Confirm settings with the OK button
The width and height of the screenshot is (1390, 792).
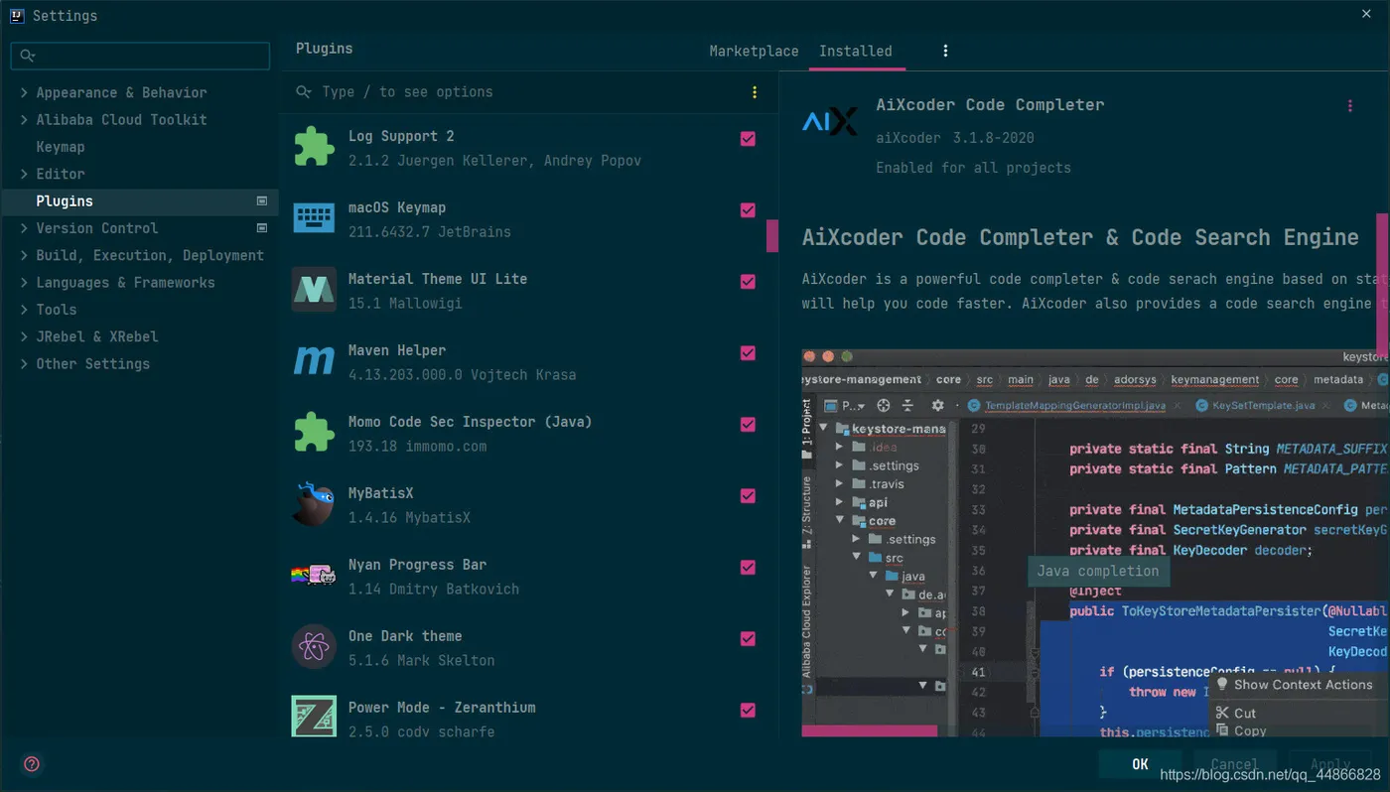1140,764
